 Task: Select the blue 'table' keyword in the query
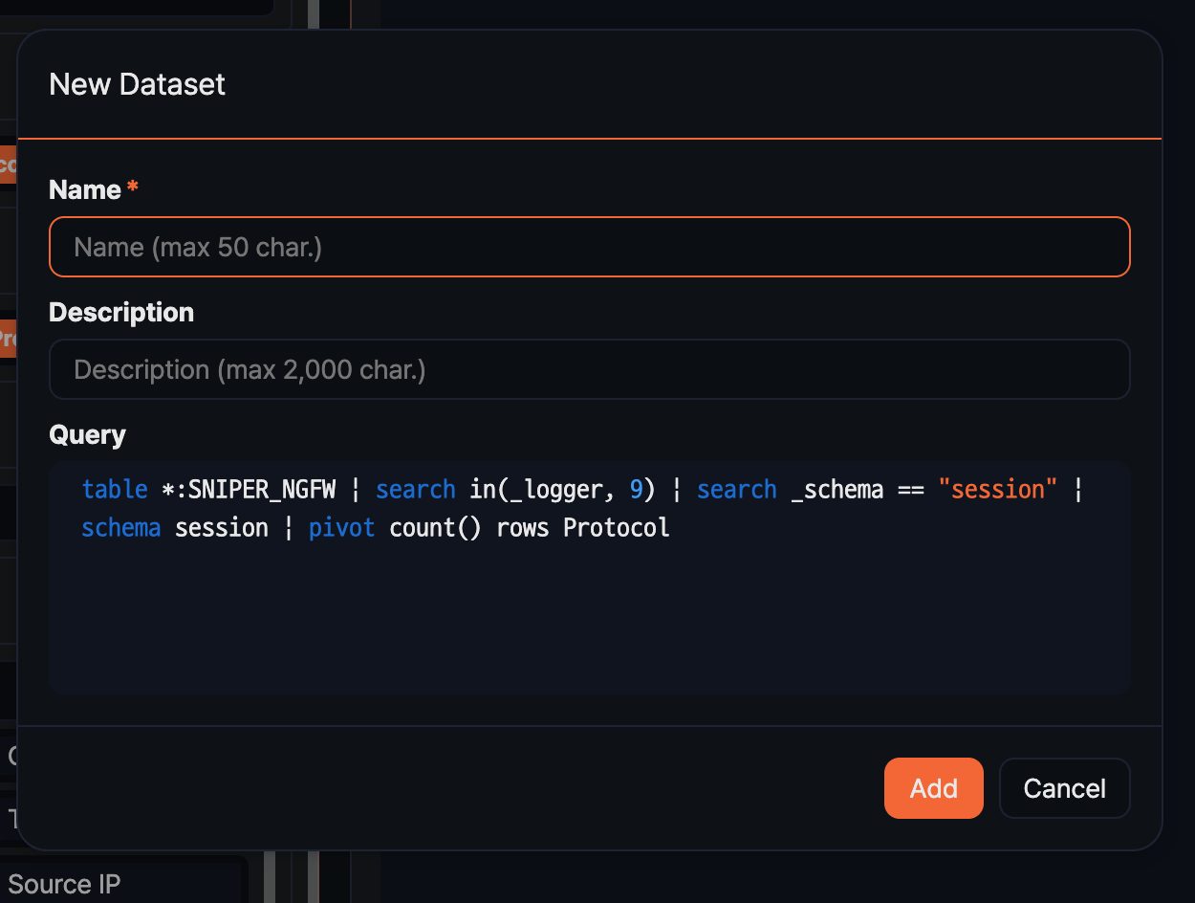coord(115,489)
